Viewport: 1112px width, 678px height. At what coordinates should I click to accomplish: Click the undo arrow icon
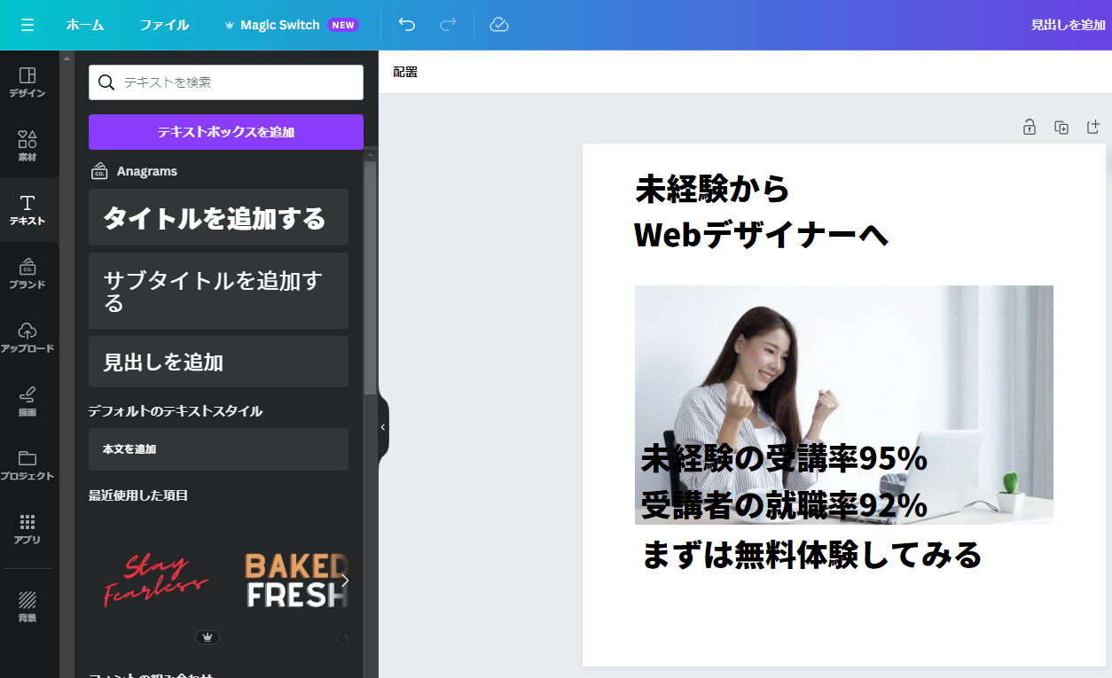(407, 25)
